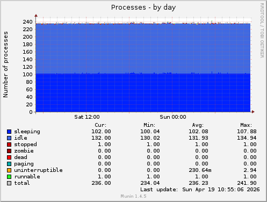Click the light blue idle area in the graph
The height and width of the screenshot is (202, 267).
coord(143,48)
